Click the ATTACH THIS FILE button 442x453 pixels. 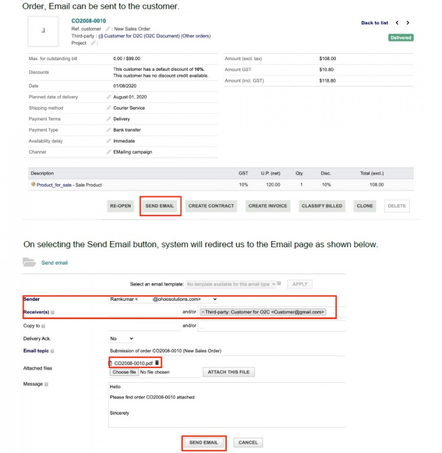[x=228, y=372]
